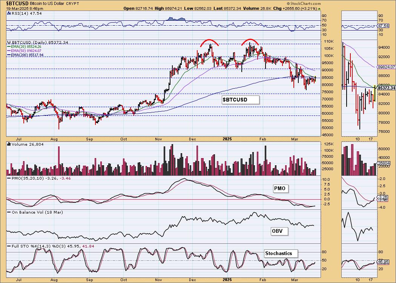Image resolution: width=396 pixels, height=283 pixels.
Task: Click the "RSI(14) 47.54" legend text
Action: (26, 13)
